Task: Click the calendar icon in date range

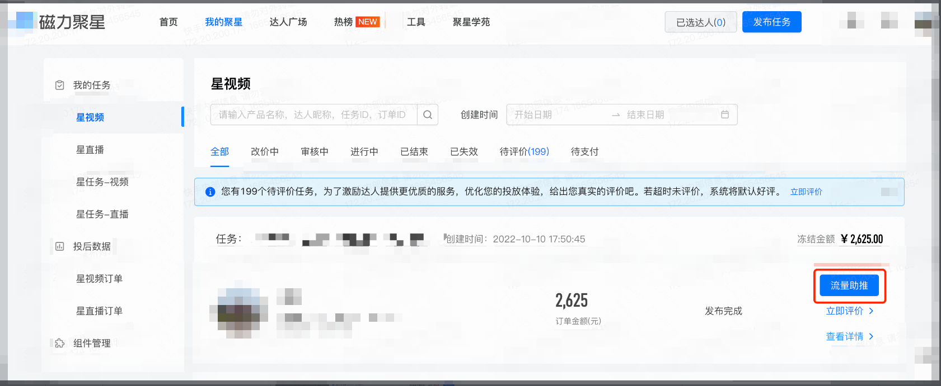Action: click(724, 115)
